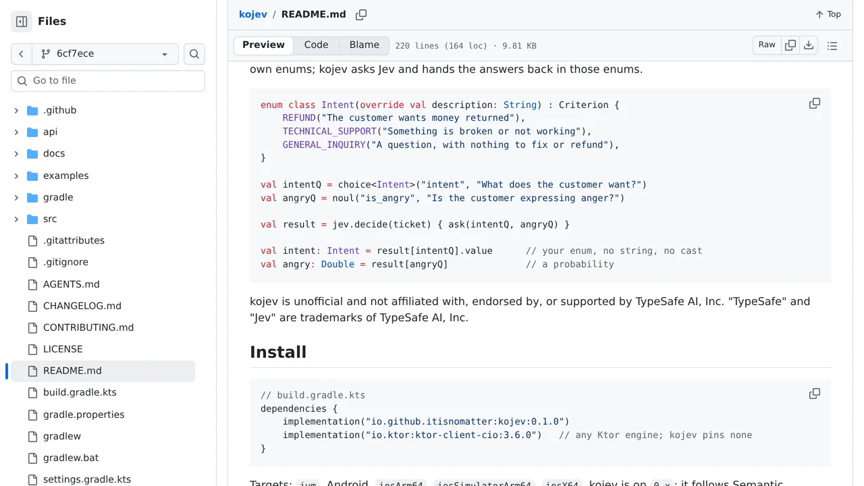Click the kojev breadcrumb link
The width and height of the screenshot is (864, 486).
click(253, 14)
